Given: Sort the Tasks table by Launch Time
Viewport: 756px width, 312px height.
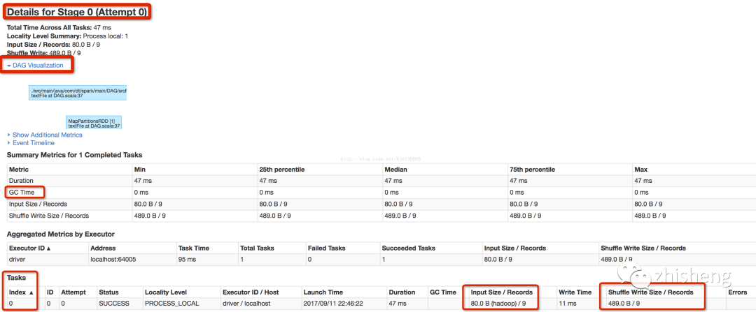Looking at the screenshot, I should [x=323, y=292].
